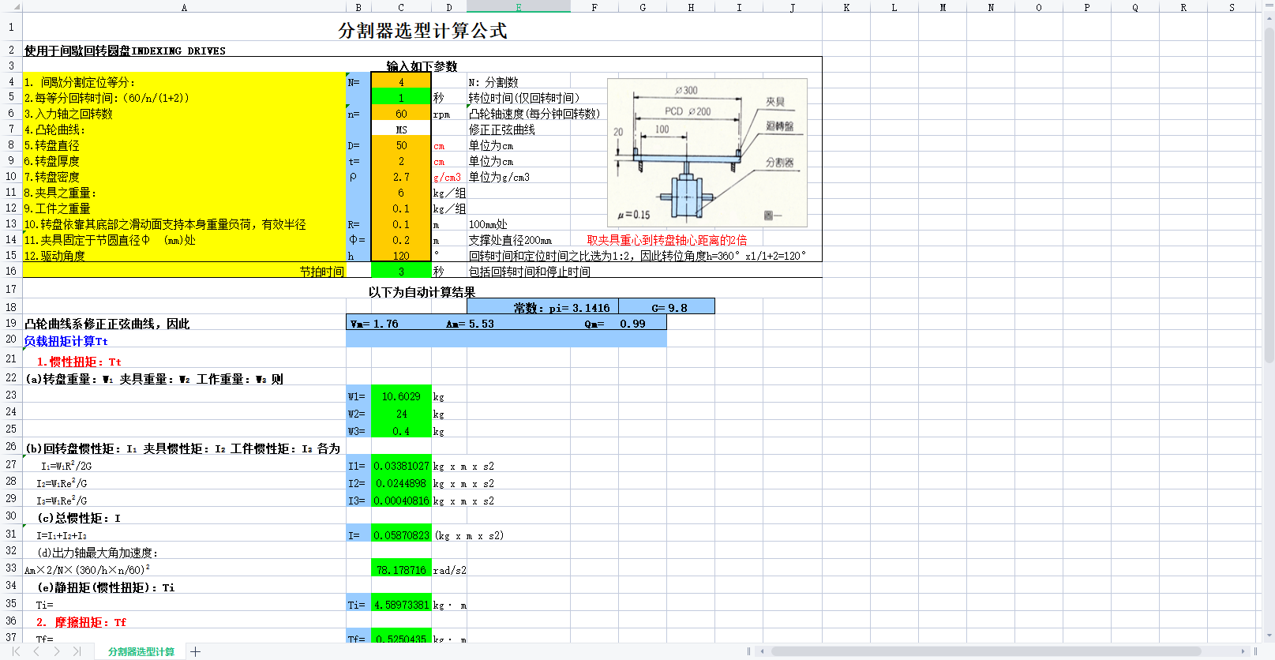Select green indexing time cell in row 5

coord(401,97)
